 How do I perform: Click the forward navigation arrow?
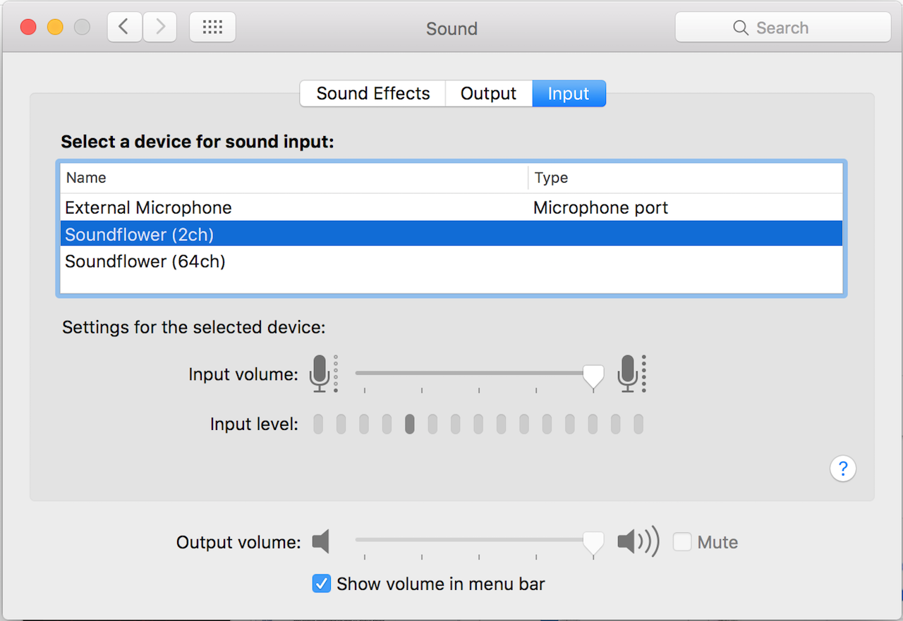click(160, 27)
